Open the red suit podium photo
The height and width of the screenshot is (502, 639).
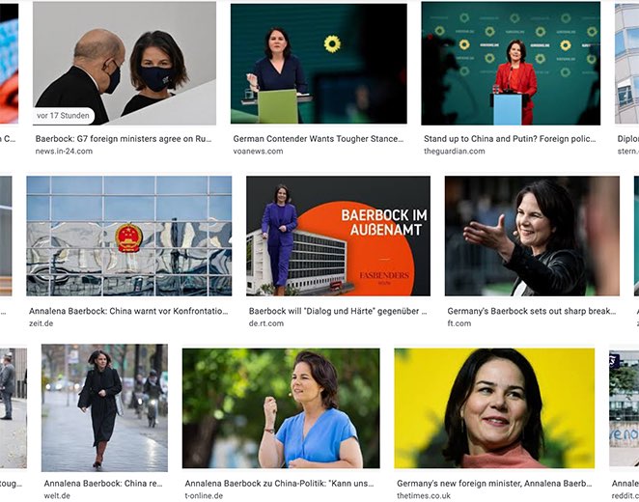511,63
